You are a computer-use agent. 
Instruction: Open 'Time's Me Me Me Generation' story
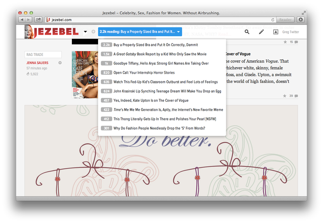coord(168,109)
